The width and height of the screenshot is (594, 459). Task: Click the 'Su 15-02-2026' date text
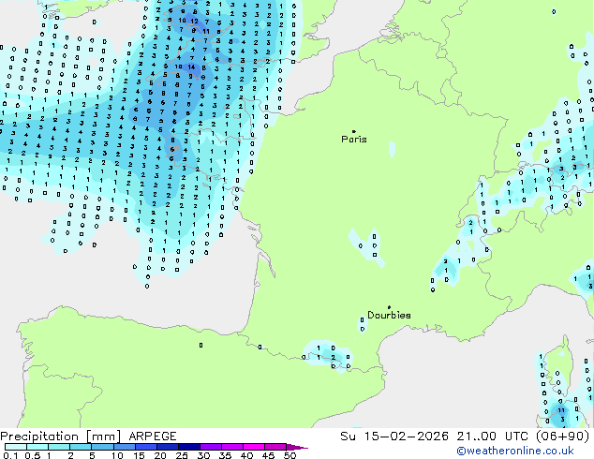pos(394,437)
